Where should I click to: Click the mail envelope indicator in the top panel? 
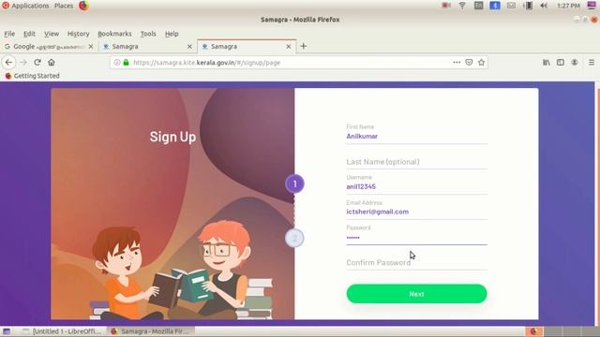tap(511, 6)
